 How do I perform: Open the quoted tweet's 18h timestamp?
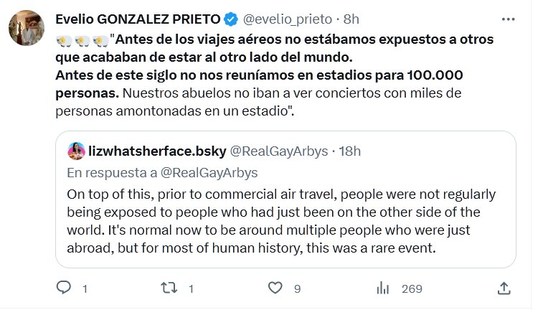pos(349,151)
